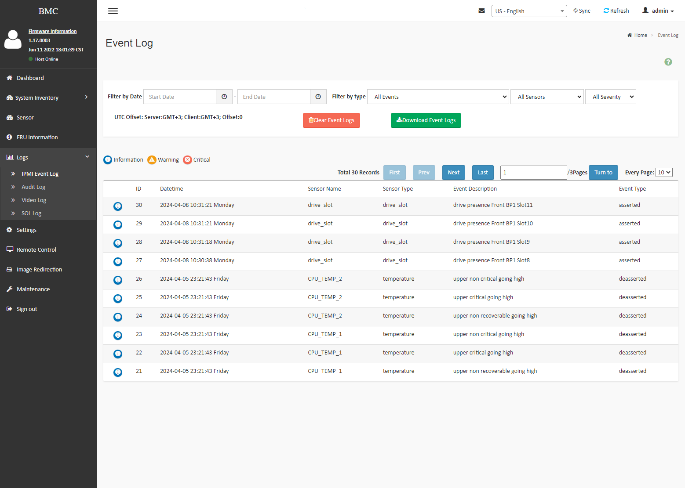Viewport: 685px width, 488px height.
Task: Click the Clear Event Logs button
Action: 332,120
